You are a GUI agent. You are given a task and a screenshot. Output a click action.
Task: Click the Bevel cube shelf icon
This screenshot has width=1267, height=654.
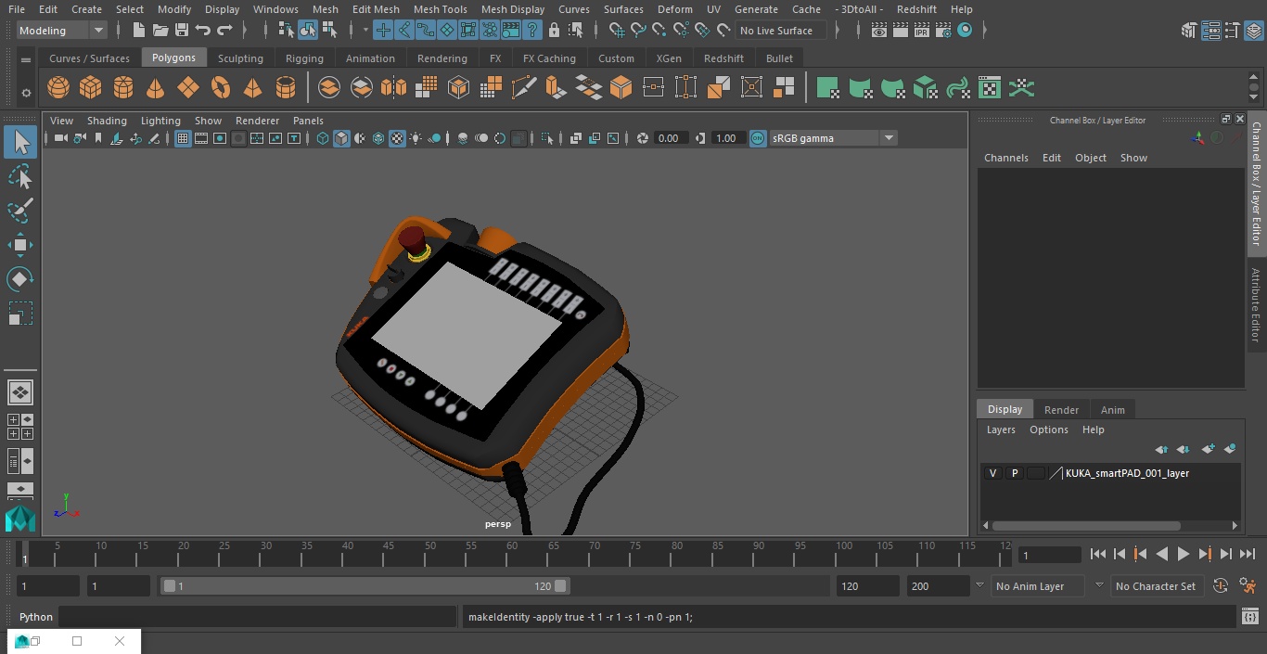(x=621, y=88)
